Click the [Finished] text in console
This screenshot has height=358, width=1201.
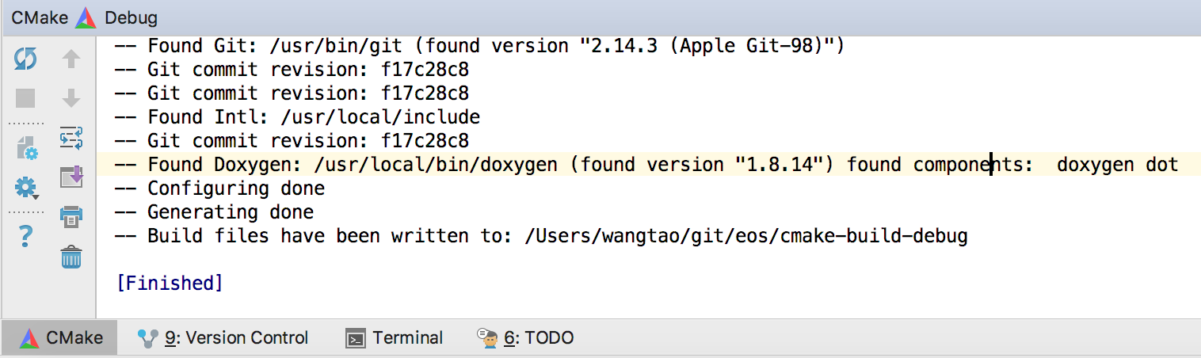point(170,283)
